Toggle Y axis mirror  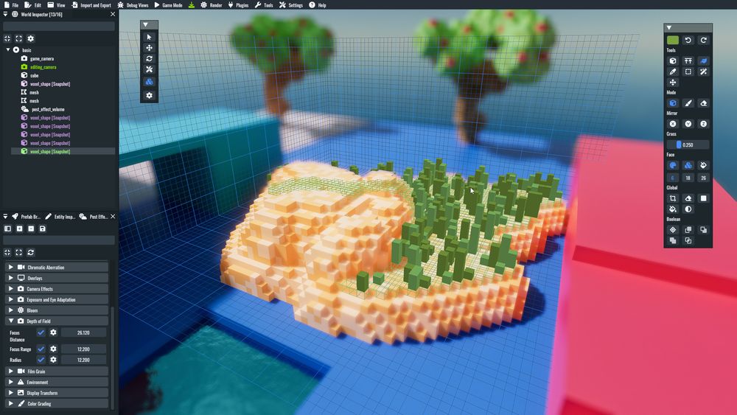688,124
